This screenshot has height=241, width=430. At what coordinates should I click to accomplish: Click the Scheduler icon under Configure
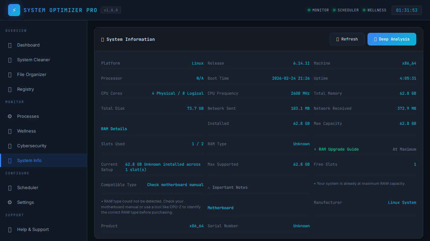(x=10, y=188)
